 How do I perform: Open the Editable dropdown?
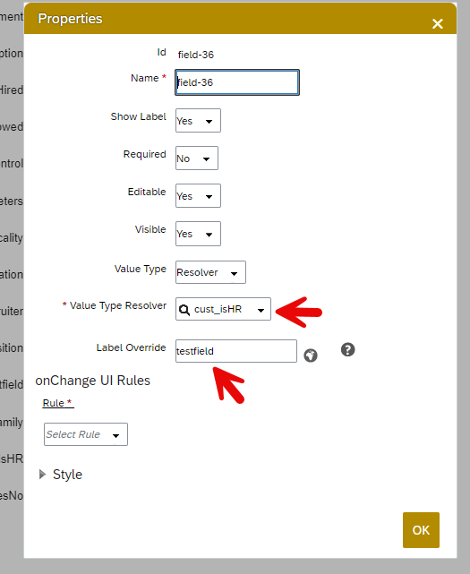point(198,196)
